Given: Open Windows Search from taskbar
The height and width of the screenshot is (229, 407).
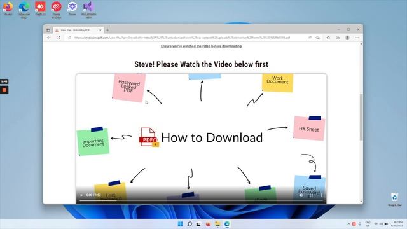Looking at the screenshot, I should point(190,224).
